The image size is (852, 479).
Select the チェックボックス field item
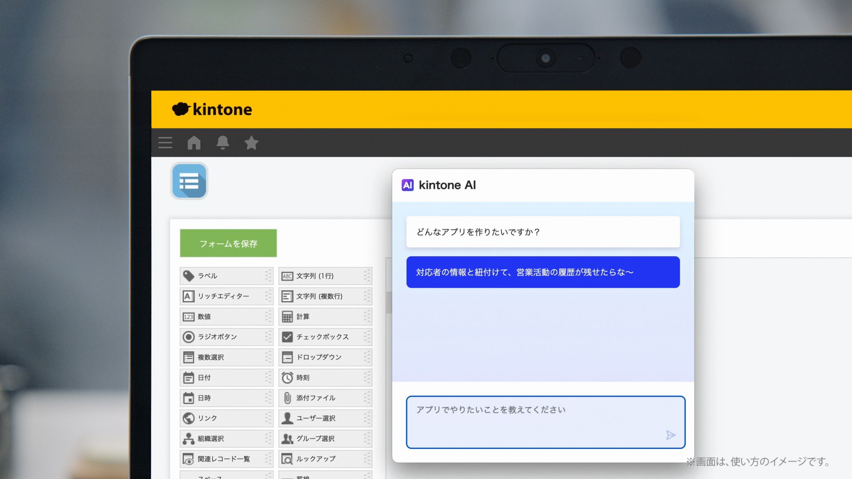pos(325,337)
